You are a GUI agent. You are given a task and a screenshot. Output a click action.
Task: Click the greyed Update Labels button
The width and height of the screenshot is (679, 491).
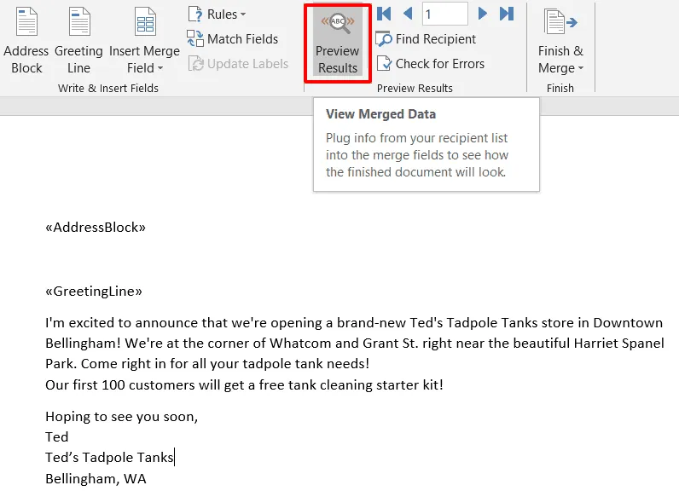point(238,64)
